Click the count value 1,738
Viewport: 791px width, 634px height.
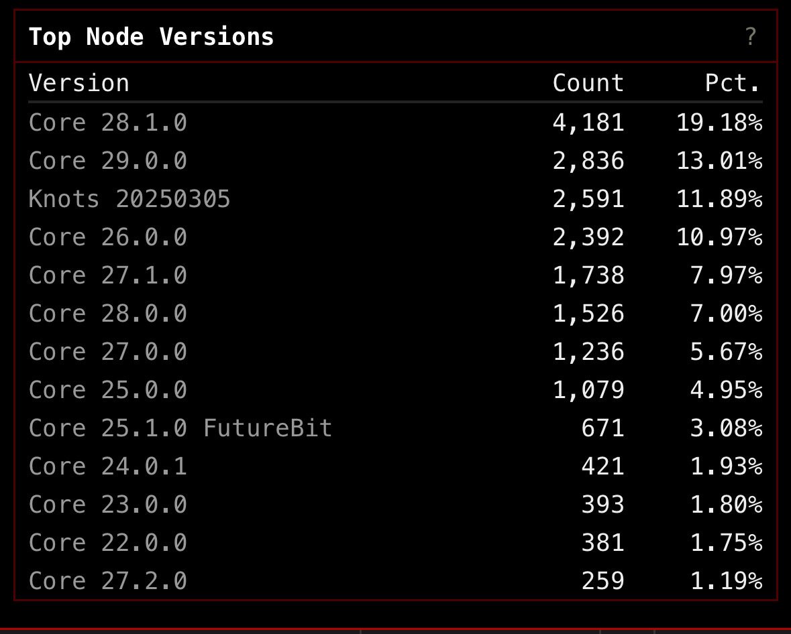[588, 275]
